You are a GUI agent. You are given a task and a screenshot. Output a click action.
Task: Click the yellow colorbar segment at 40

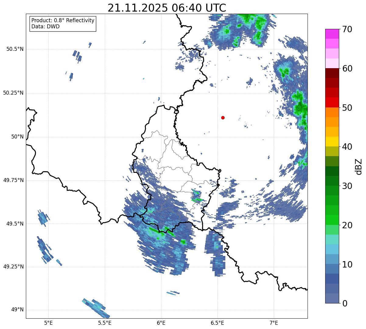(x=332, y=142)
